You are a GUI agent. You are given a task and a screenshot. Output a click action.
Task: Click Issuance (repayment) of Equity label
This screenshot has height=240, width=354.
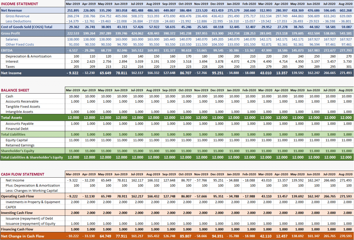(x=30, y=224)
